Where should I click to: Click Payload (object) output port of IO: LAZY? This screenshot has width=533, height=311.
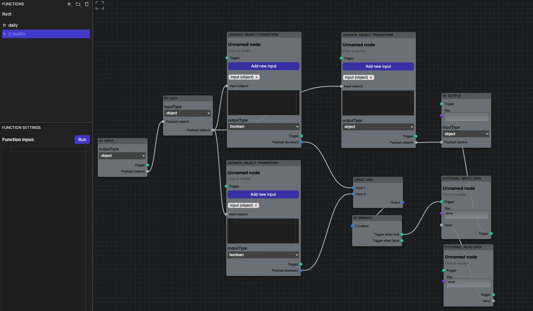213,130
